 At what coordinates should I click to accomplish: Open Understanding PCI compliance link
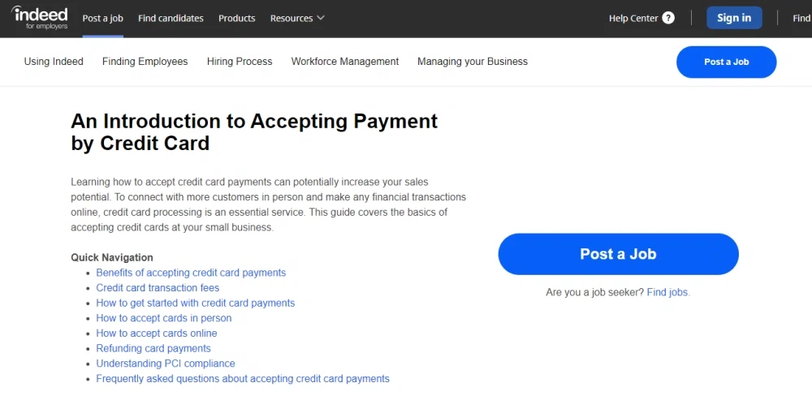[x=166, y=364]
